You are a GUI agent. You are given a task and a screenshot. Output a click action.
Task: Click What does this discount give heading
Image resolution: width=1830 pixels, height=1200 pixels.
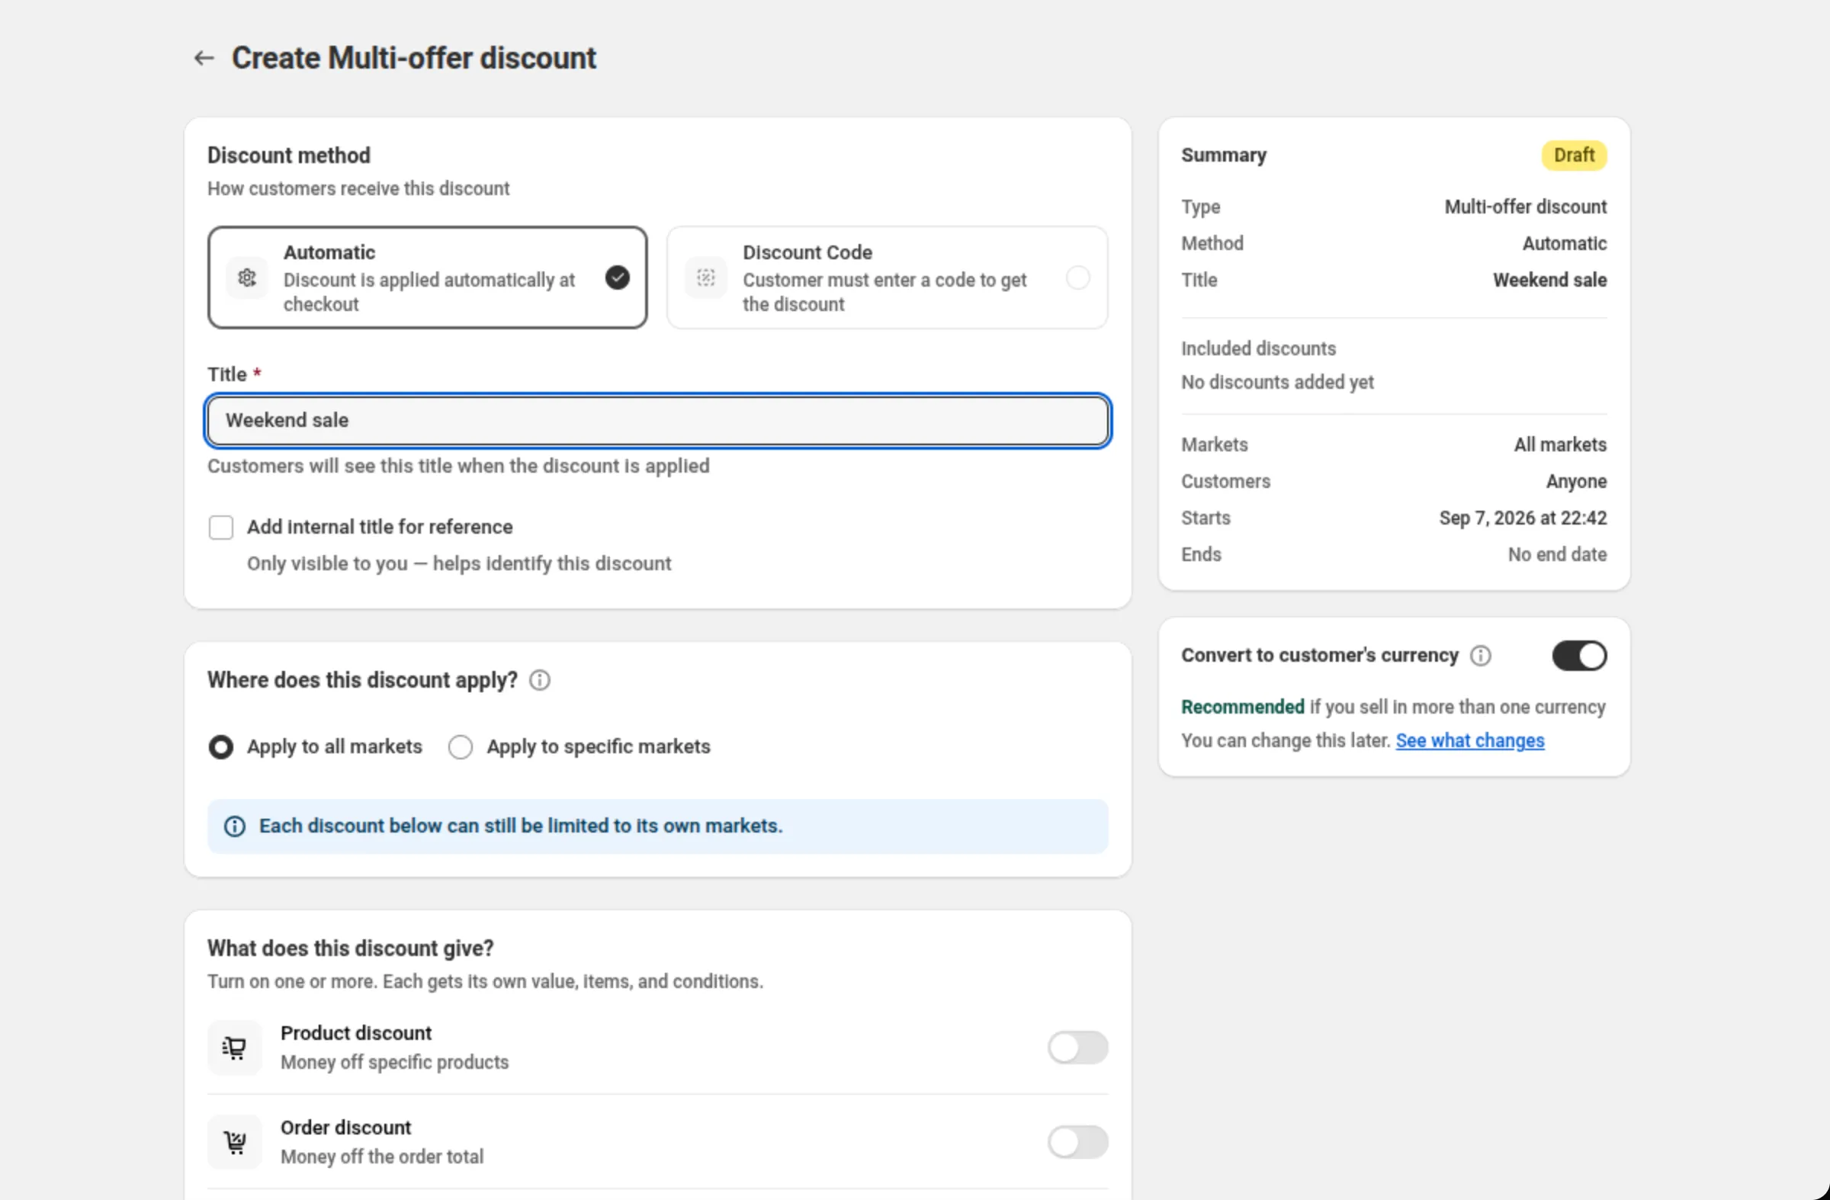coord(350,948)
